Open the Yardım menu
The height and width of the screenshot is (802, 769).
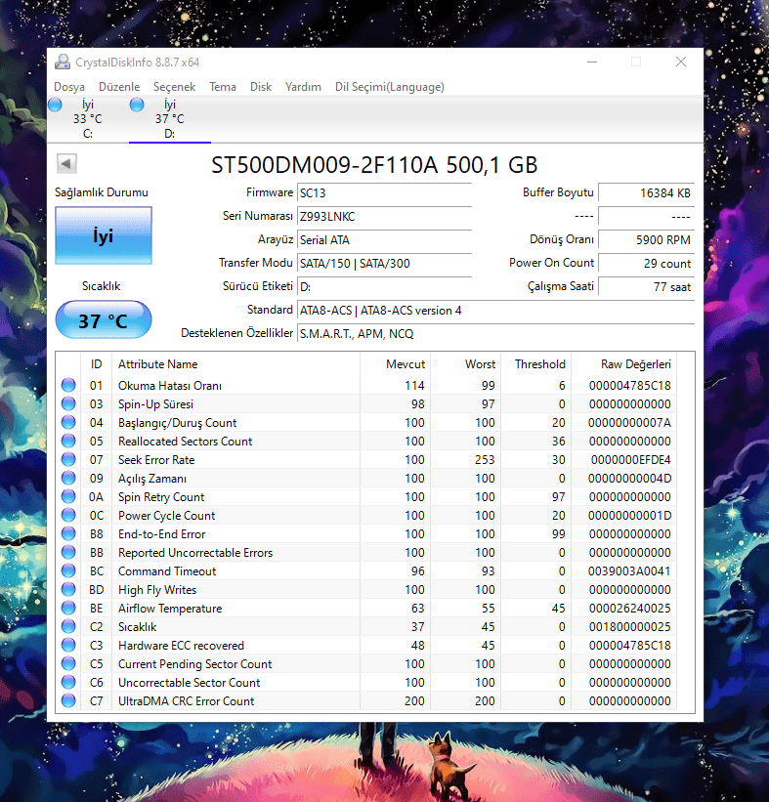click(x=303, y=87)
